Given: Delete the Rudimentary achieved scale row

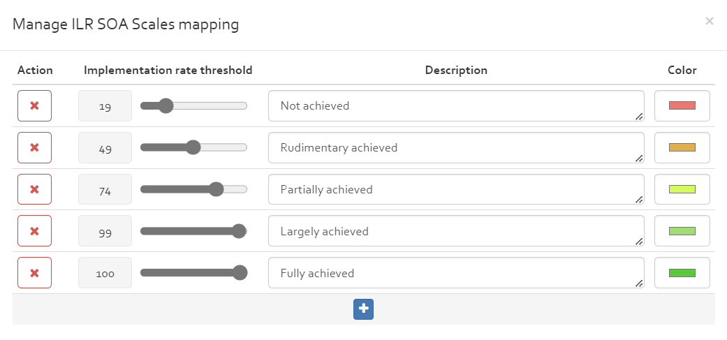Looking at the screenshot, I should tap(34, 148).
